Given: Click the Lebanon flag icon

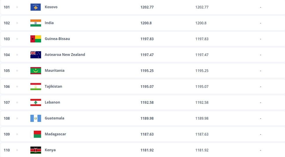Looking at the screenshot, I should click(x=35, y=102).
